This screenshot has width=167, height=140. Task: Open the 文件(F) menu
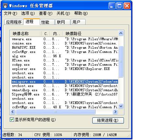10,13
